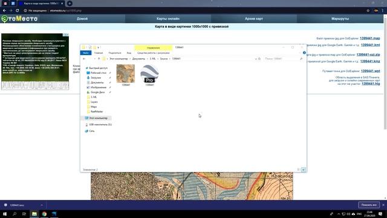Select Этот компьютер in navigation pane

pos(96,118)
